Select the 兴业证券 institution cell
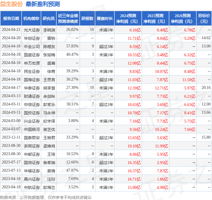Viewport: 212px width, 200px height. (32, 121)
